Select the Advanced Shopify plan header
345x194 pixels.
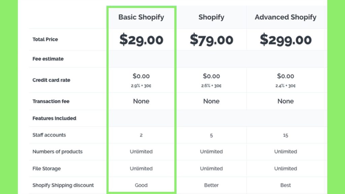click(285, 17)
